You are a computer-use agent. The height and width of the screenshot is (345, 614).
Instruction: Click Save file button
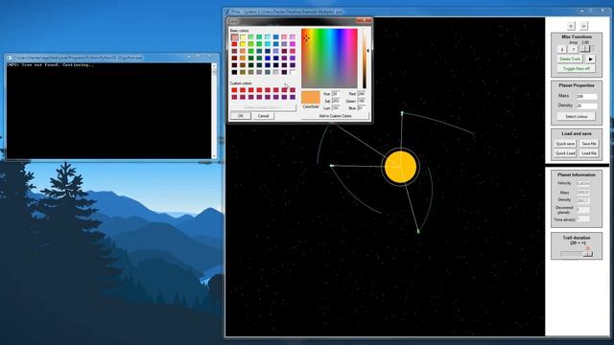coord(589,144)
